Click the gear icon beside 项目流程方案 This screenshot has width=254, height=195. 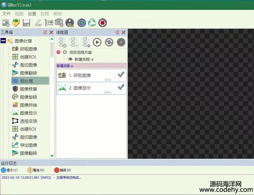65,52
